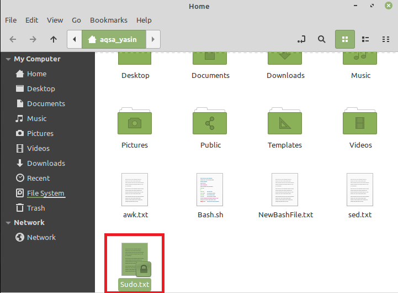Click the path bar right scroll arrow

153,39
